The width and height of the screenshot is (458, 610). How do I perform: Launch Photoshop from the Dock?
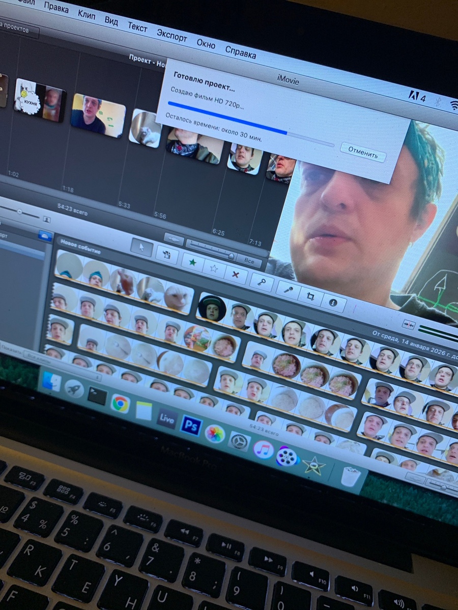pos(191,425)
